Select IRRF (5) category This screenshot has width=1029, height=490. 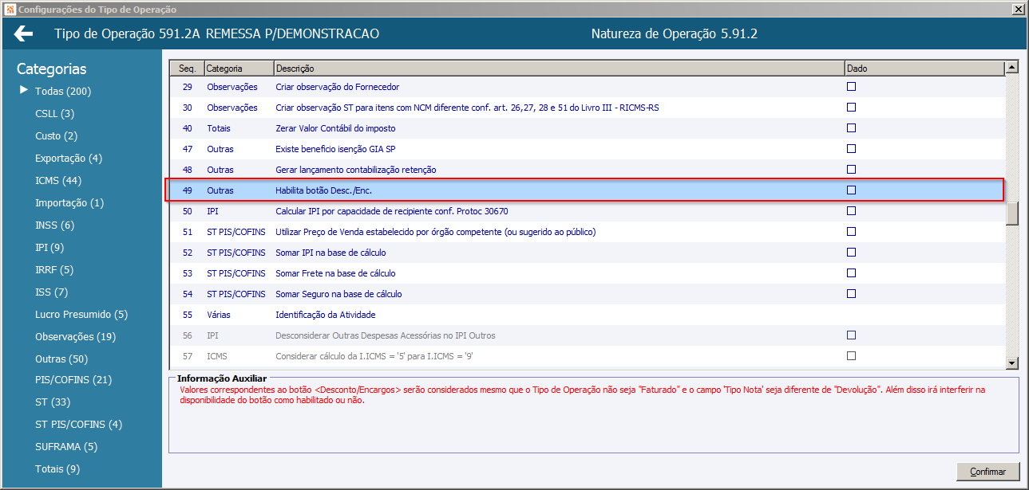click(54, 269)
